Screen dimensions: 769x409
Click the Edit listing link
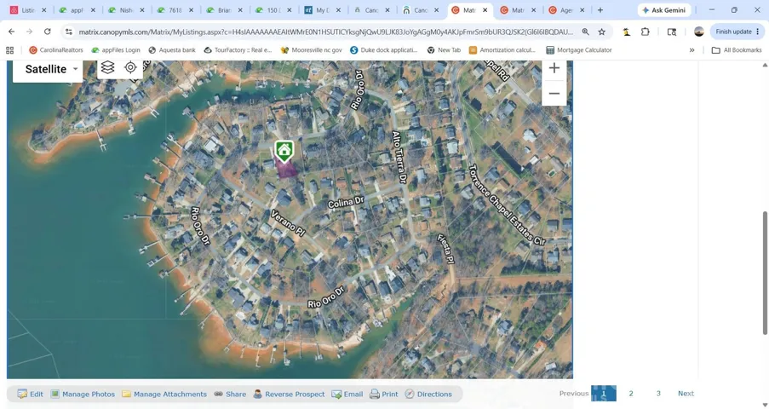point(31,394)
